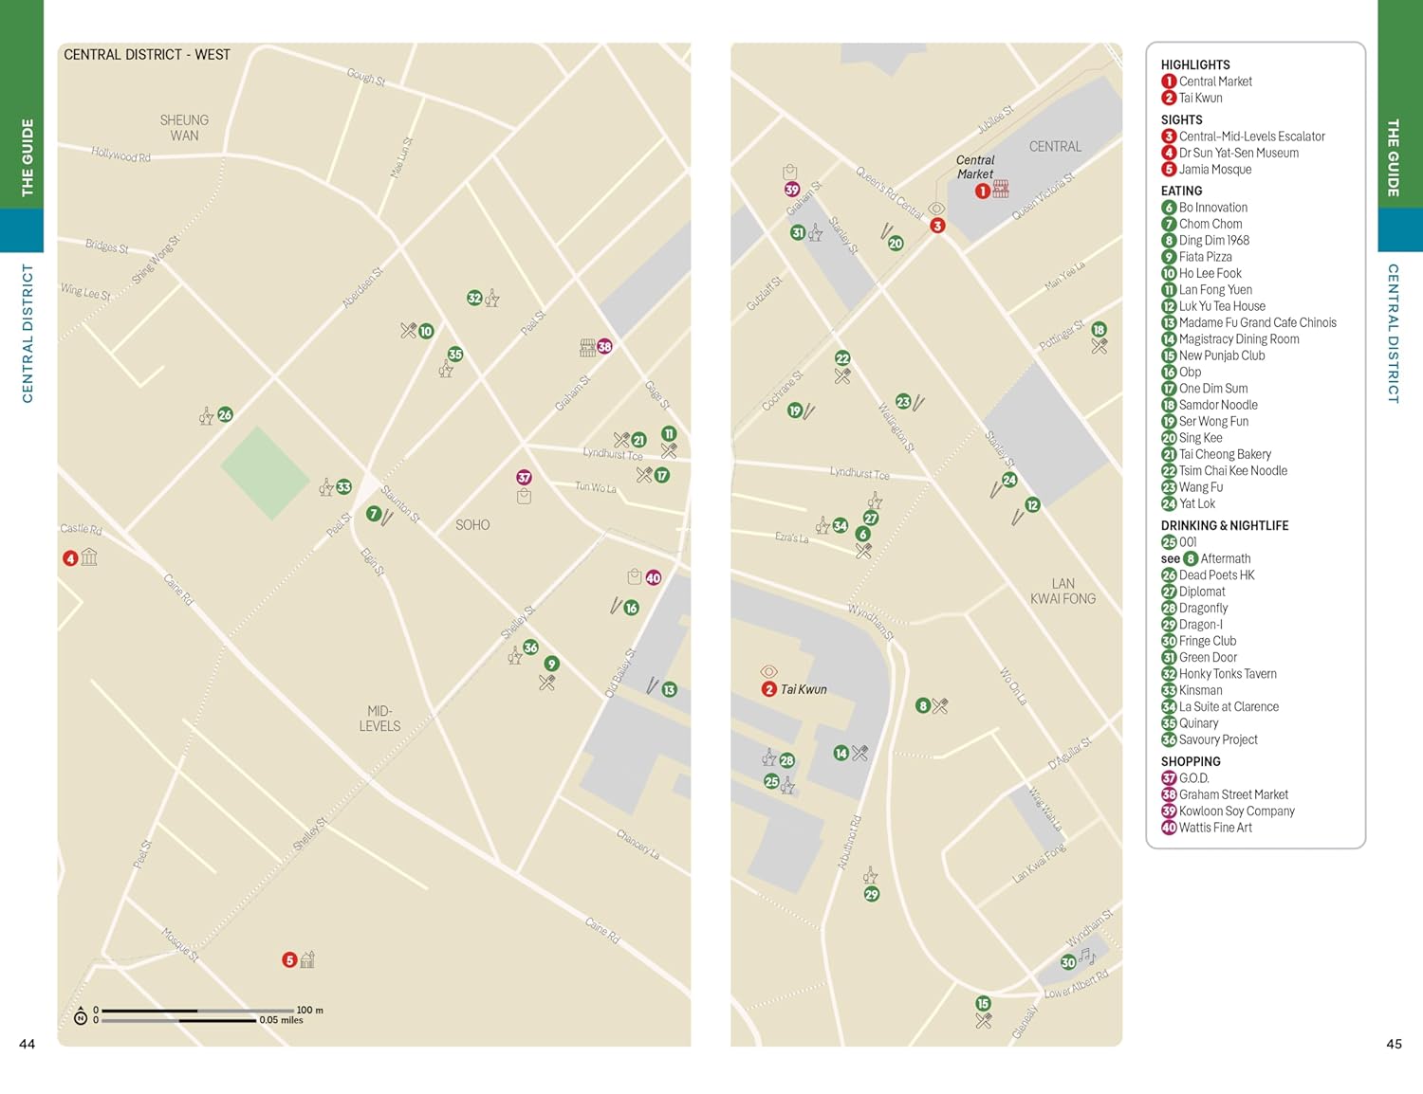This screenshot has width=1423, height=1094.
Task: Click the Wattis Fine Art marker 40
Action: 653,577
